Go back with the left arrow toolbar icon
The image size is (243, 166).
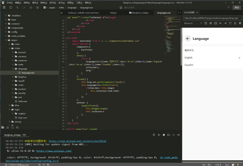[18, 8]
